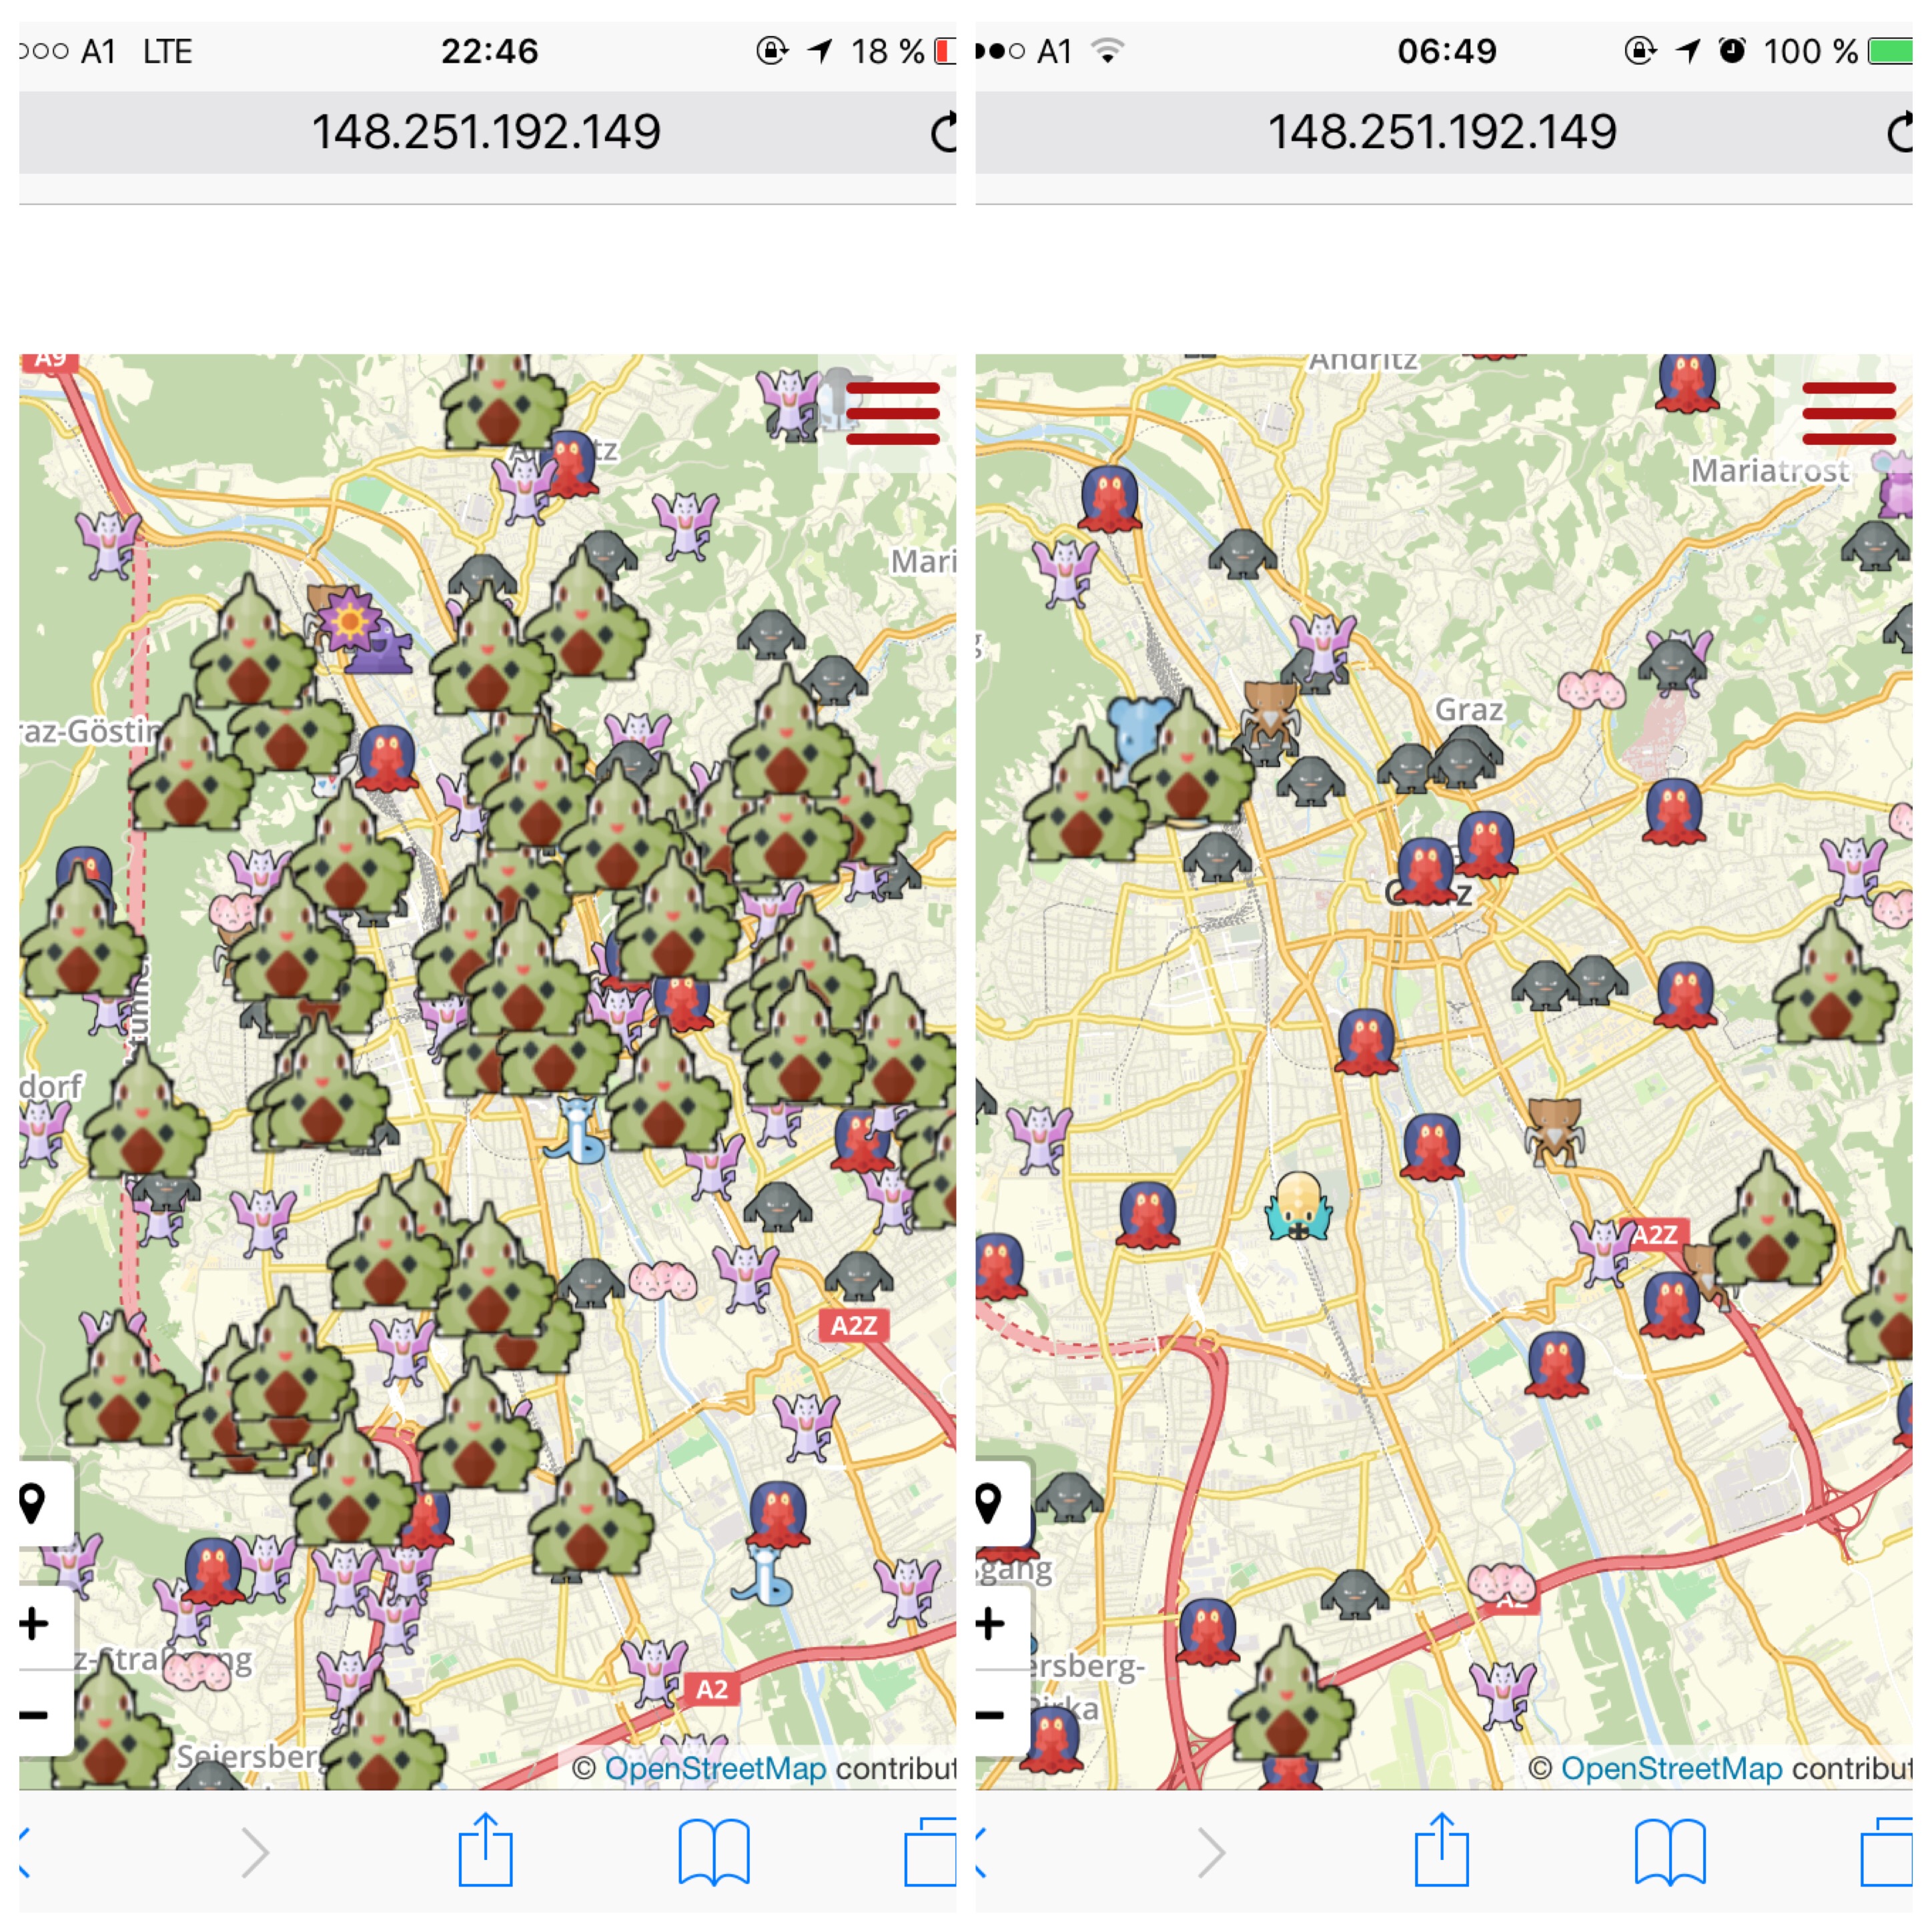Select Kabutops marker near blue Pokémon on right map
Screen dimensions: 1932x1932
pyautogui.click(x=1270, y=715)
